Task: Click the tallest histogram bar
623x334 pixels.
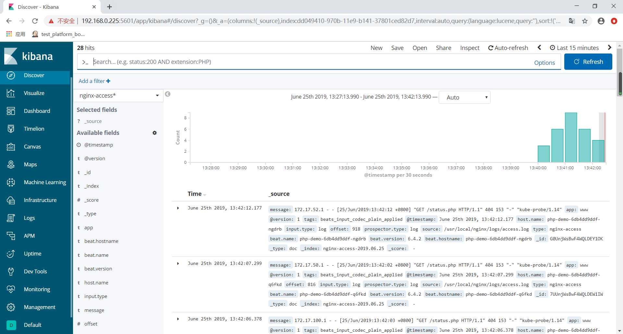Action: pos(571,137)
